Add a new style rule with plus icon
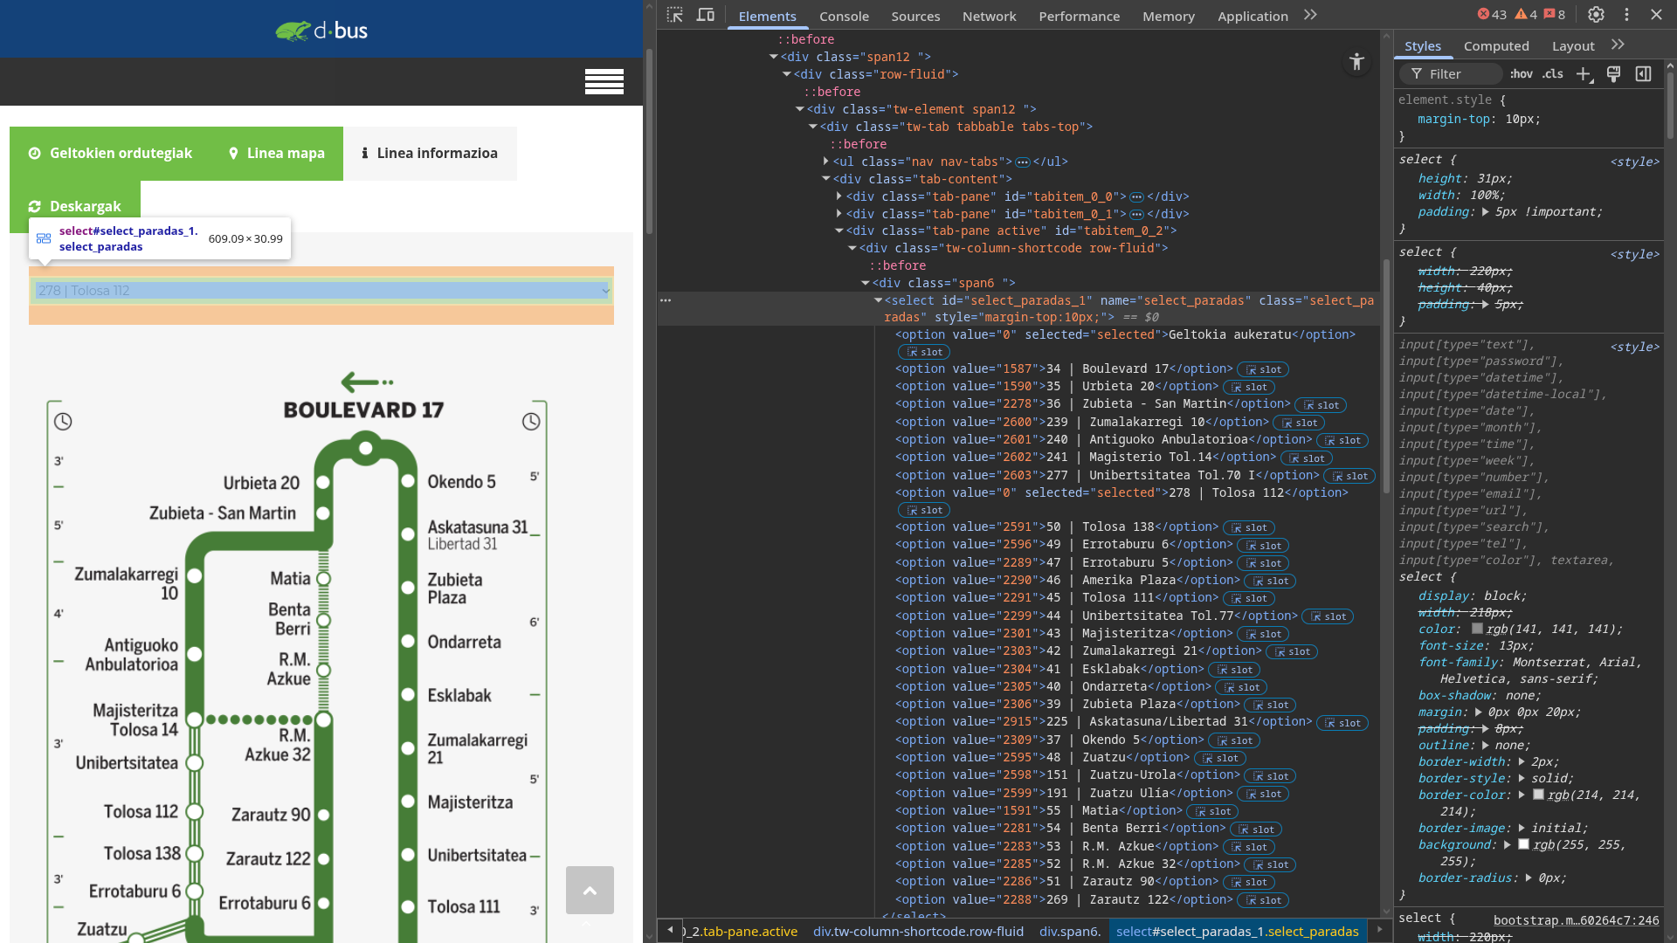The width and height of the screenshot is (1677, 943). point(1584,74)
